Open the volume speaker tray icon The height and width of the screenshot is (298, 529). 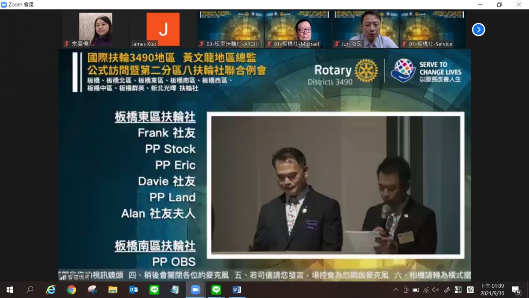[x=436, y=290]
